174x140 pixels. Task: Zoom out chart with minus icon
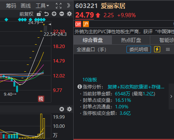tap(62, 14)
